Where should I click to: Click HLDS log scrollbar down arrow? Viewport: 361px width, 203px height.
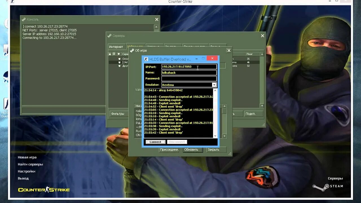(x=215, y=136)
